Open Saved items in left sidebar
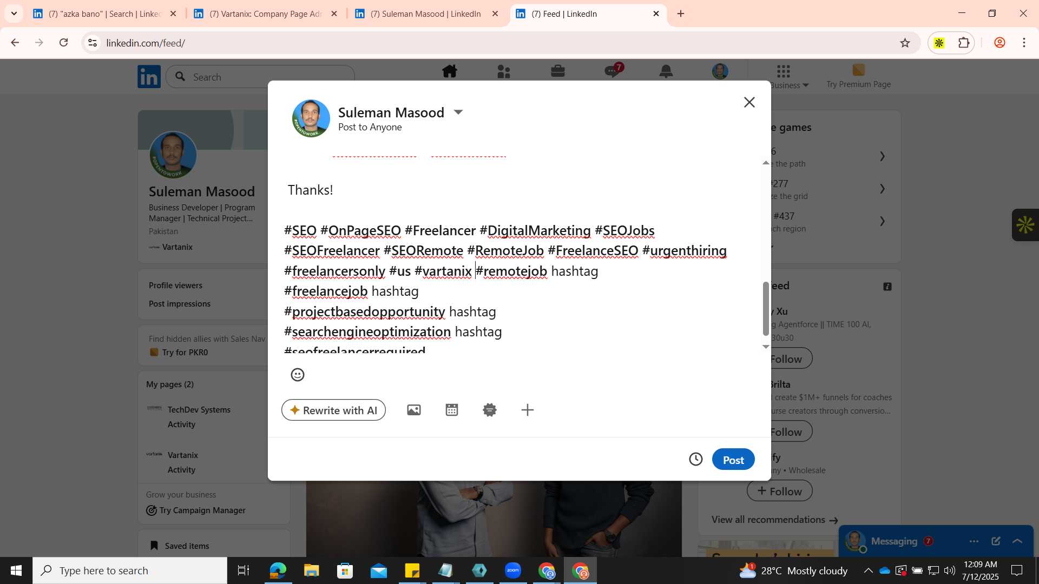The width and height of the screenshot is (1039, 584). (x=180, y=546)
